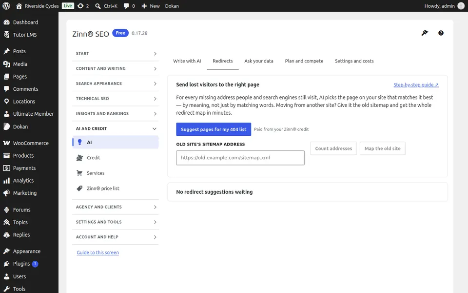
Task: Open the Ctrl+K search icon
Action: [x=97, y=6]
